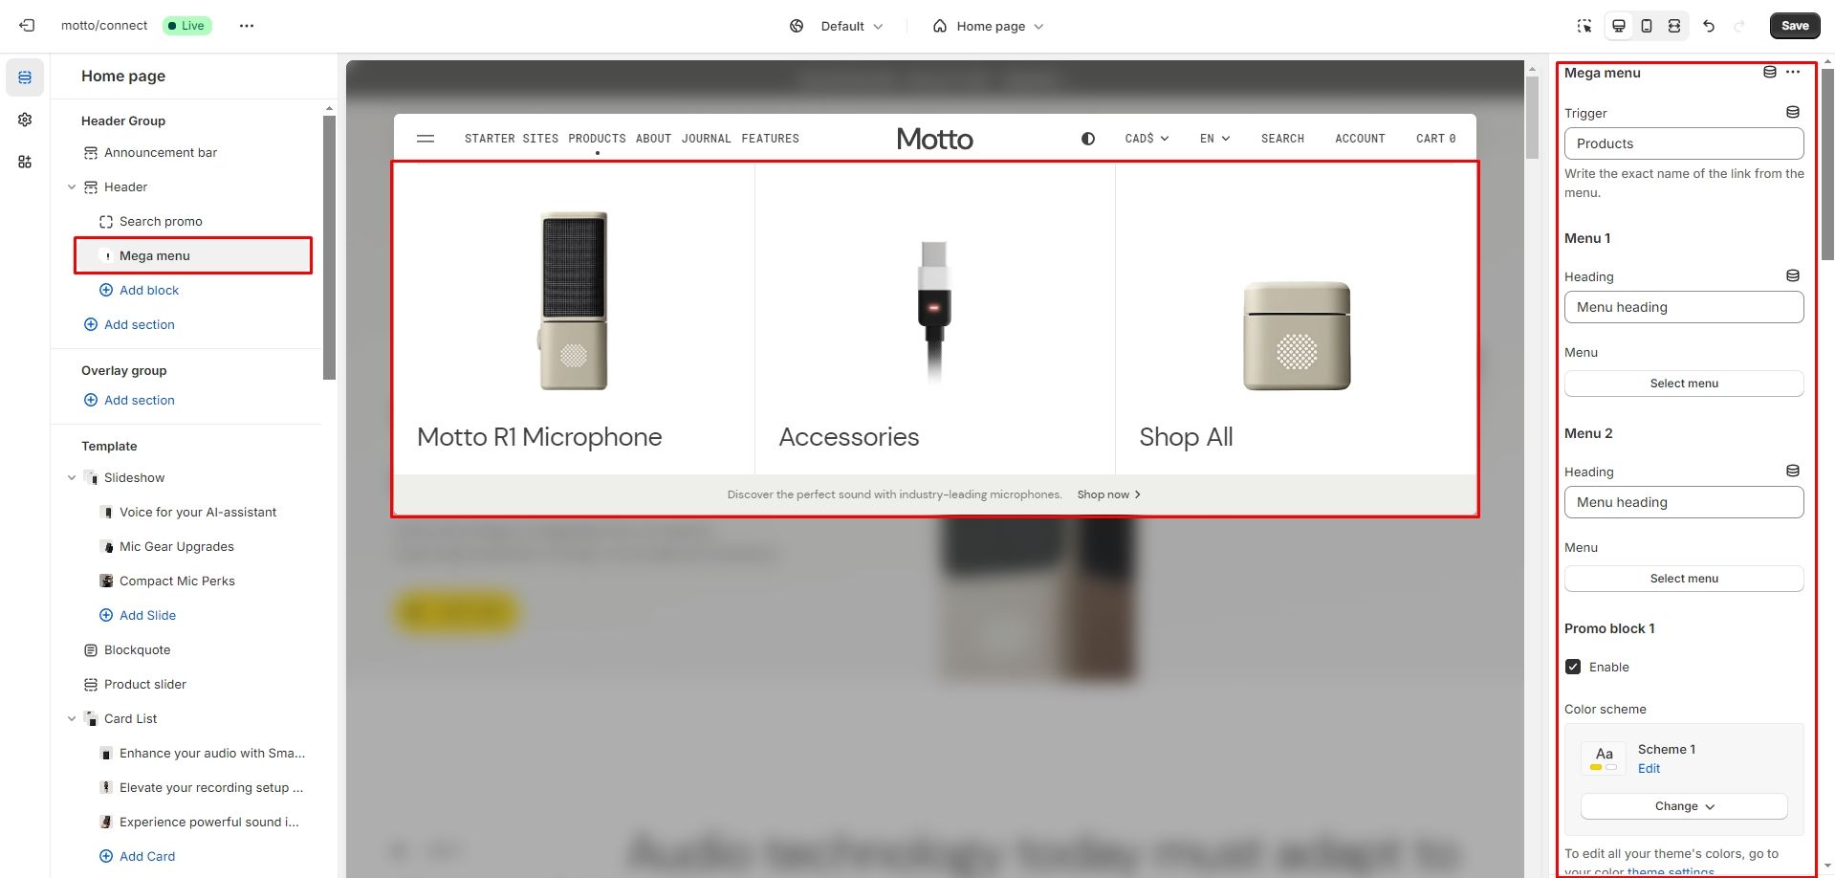Uncheck the Promo block 1 Enable checkbox
Viewport: 1835px width, 878px height.
click(x=1573, y=667)
